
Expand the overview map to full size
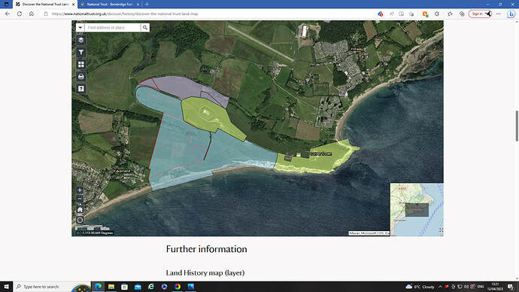click(441, 230)
